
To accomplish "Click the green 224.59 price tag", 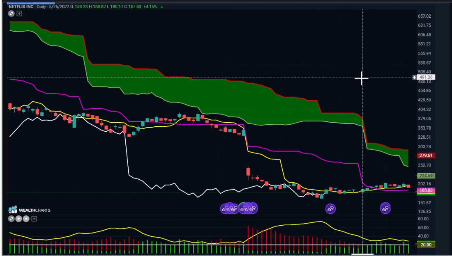I will (426, 176).
